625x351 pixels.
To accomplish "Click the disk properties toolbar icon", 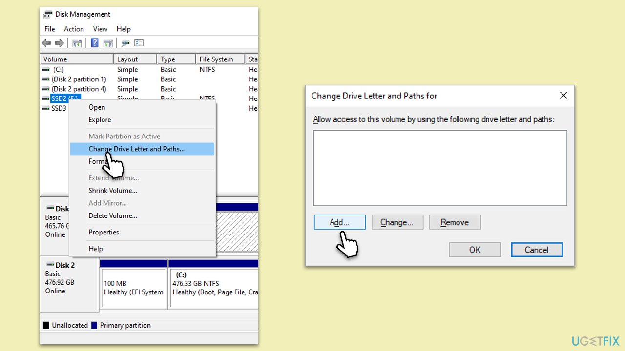I will [125, 43].
